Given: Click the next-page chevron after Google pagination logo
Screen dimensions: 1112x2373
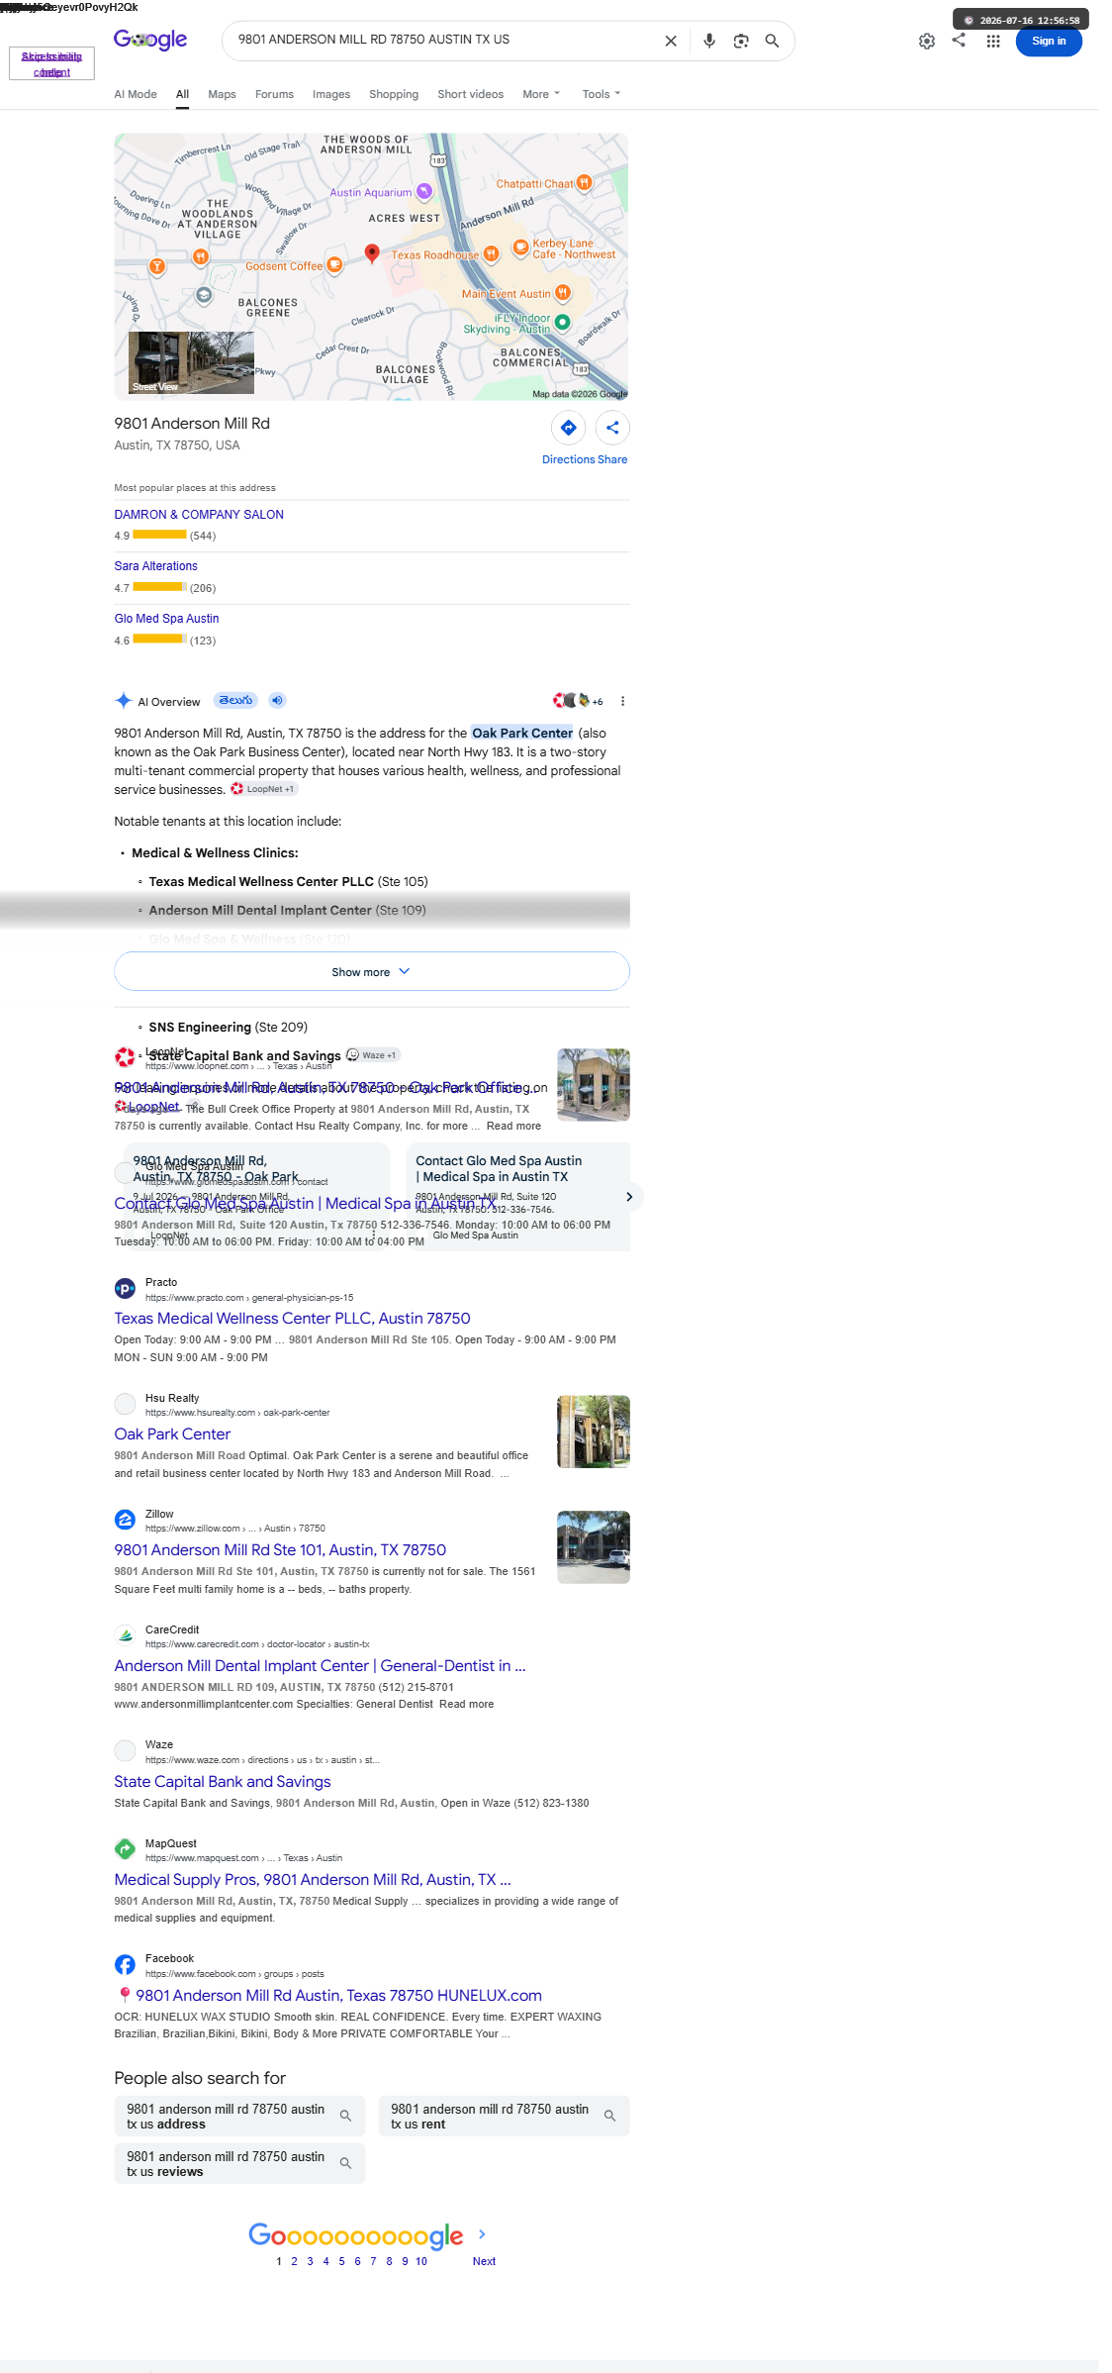Looking at the screenshot, I should pyautogui.click(x=482, y=2234).
